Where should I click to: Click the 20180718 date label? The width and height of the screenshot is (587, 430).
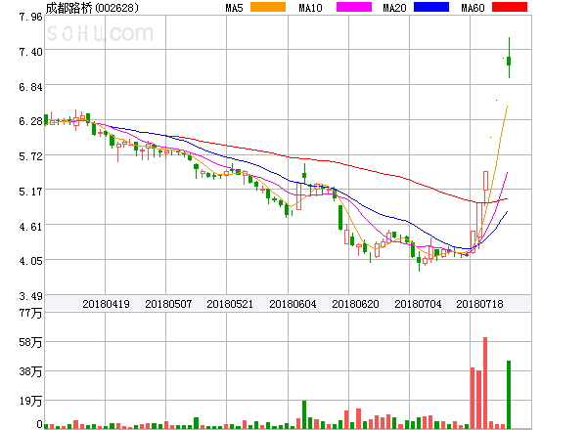(x=479, y=304)
